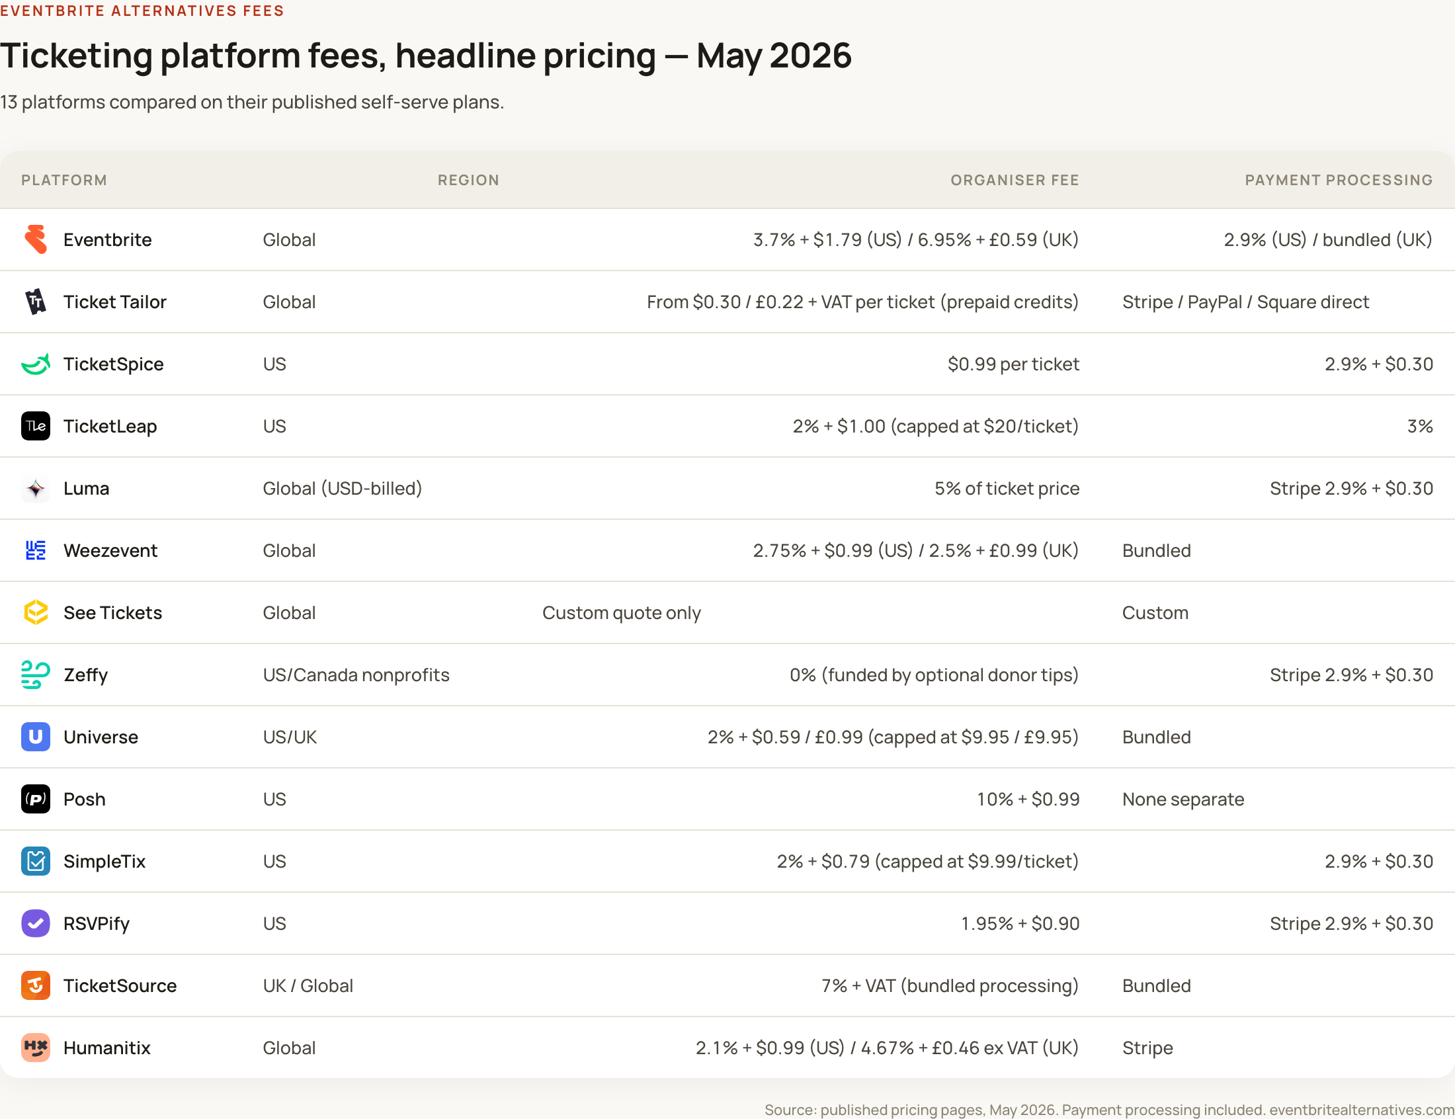Click Stripe / PayPal / Square direct cell

click(1245, 302)
